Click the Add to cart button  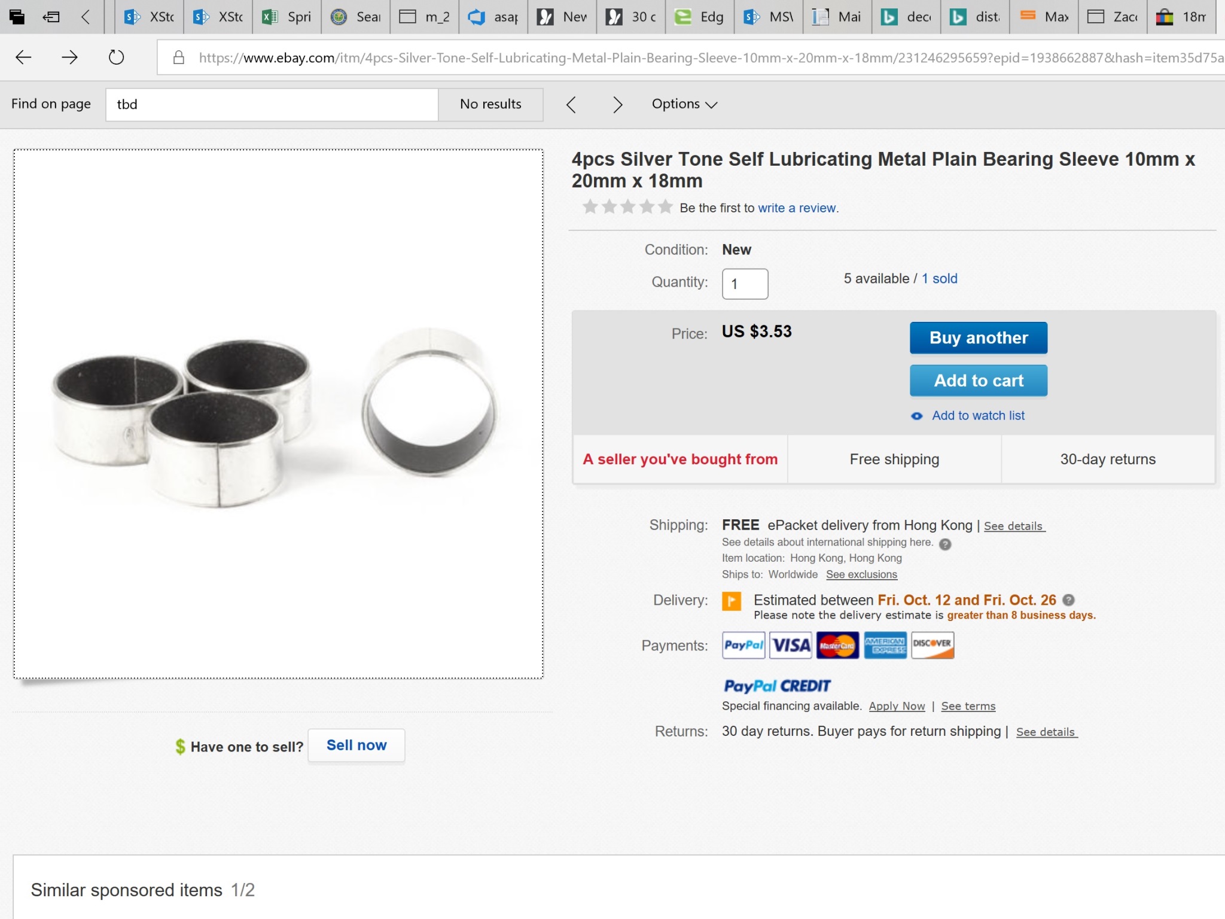pos(979,381)
